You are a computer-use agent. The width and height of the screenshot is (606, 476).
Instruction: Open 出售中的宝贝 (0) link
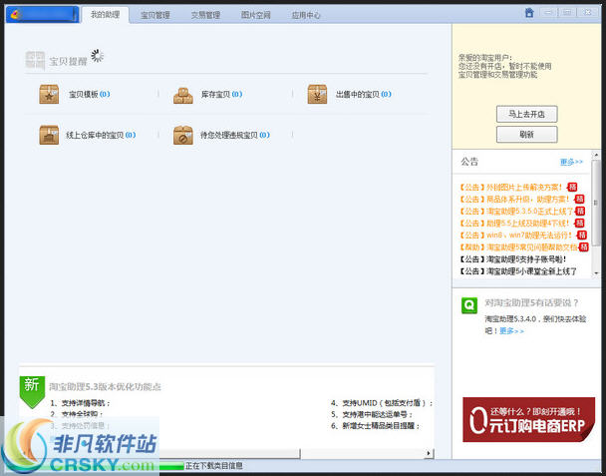[x=363, y=94]
